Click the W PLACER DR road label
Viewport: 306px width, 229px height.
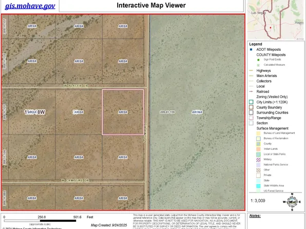[75, 86]
